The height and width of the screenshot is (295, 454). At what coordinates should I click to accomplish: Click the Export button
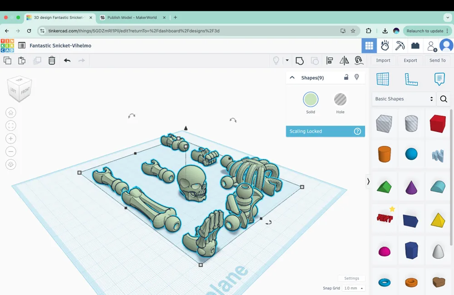pyautogui.click(x=410, y=60)
